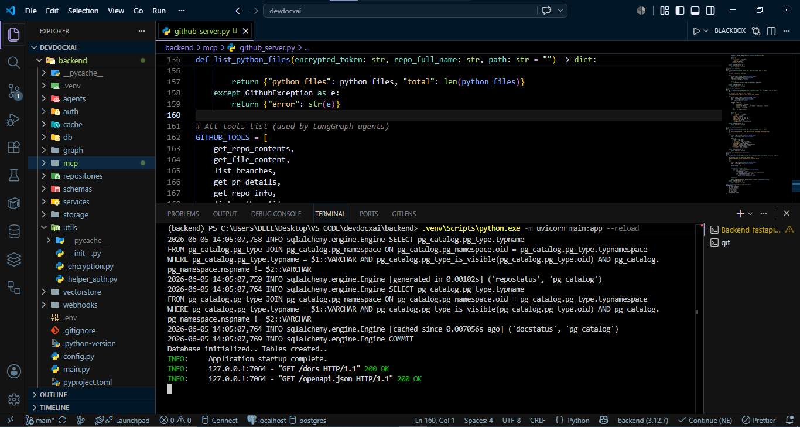800x427 pixels.
Task: Open encryption.py in the explorer
Action: (x=92, y=267)
